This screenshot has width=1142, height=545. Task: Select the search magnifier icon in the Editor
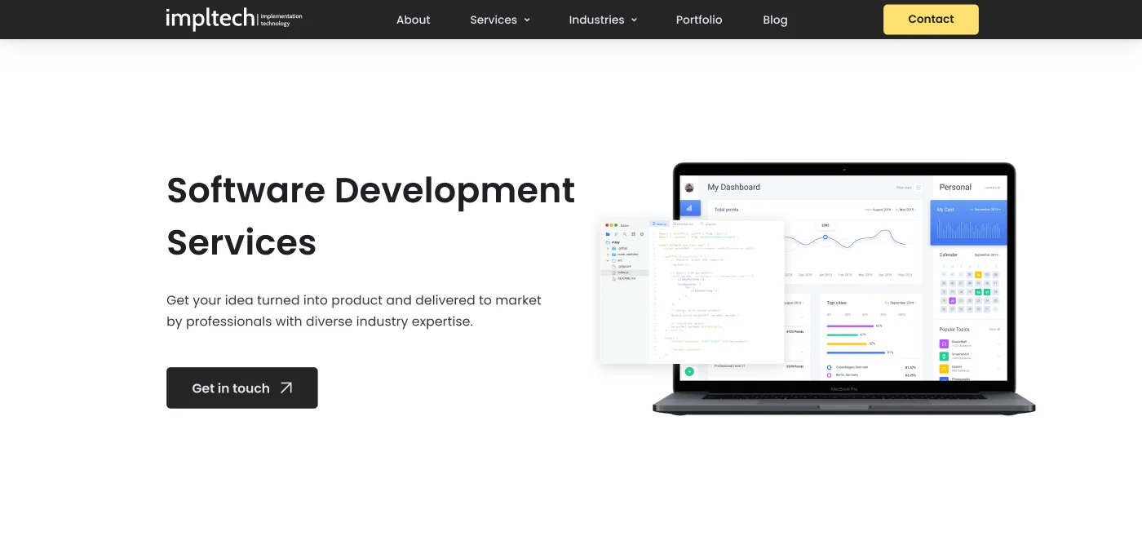pyautogui.click(x=625, y=234)
